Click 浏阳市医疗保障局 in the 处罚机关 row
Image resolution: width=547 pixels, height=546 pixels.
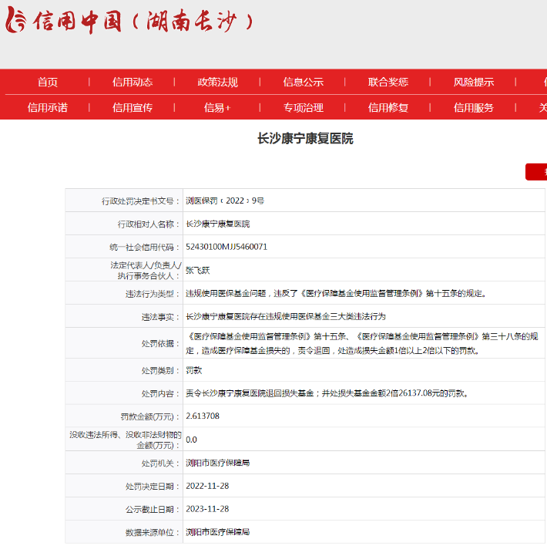click(218, 463)
